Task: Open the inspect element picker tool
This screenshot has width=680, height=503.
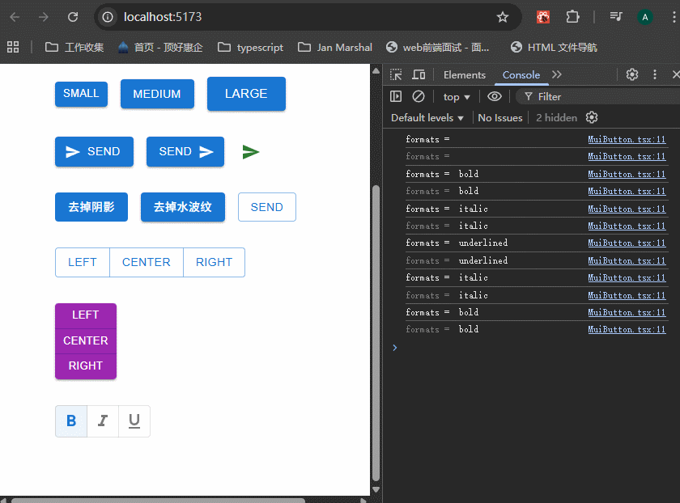Action: [396, 75]
